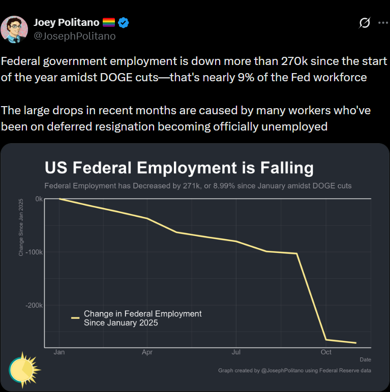Click the 'Apr' x-axis label
This screenshot has width=390, height=392.
[x=147, y=352]
